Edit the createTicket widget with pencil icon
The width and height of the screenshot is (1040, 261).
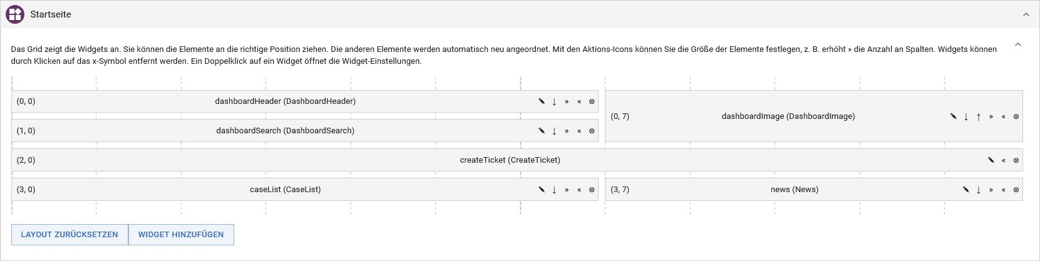(x=991, y=160)
